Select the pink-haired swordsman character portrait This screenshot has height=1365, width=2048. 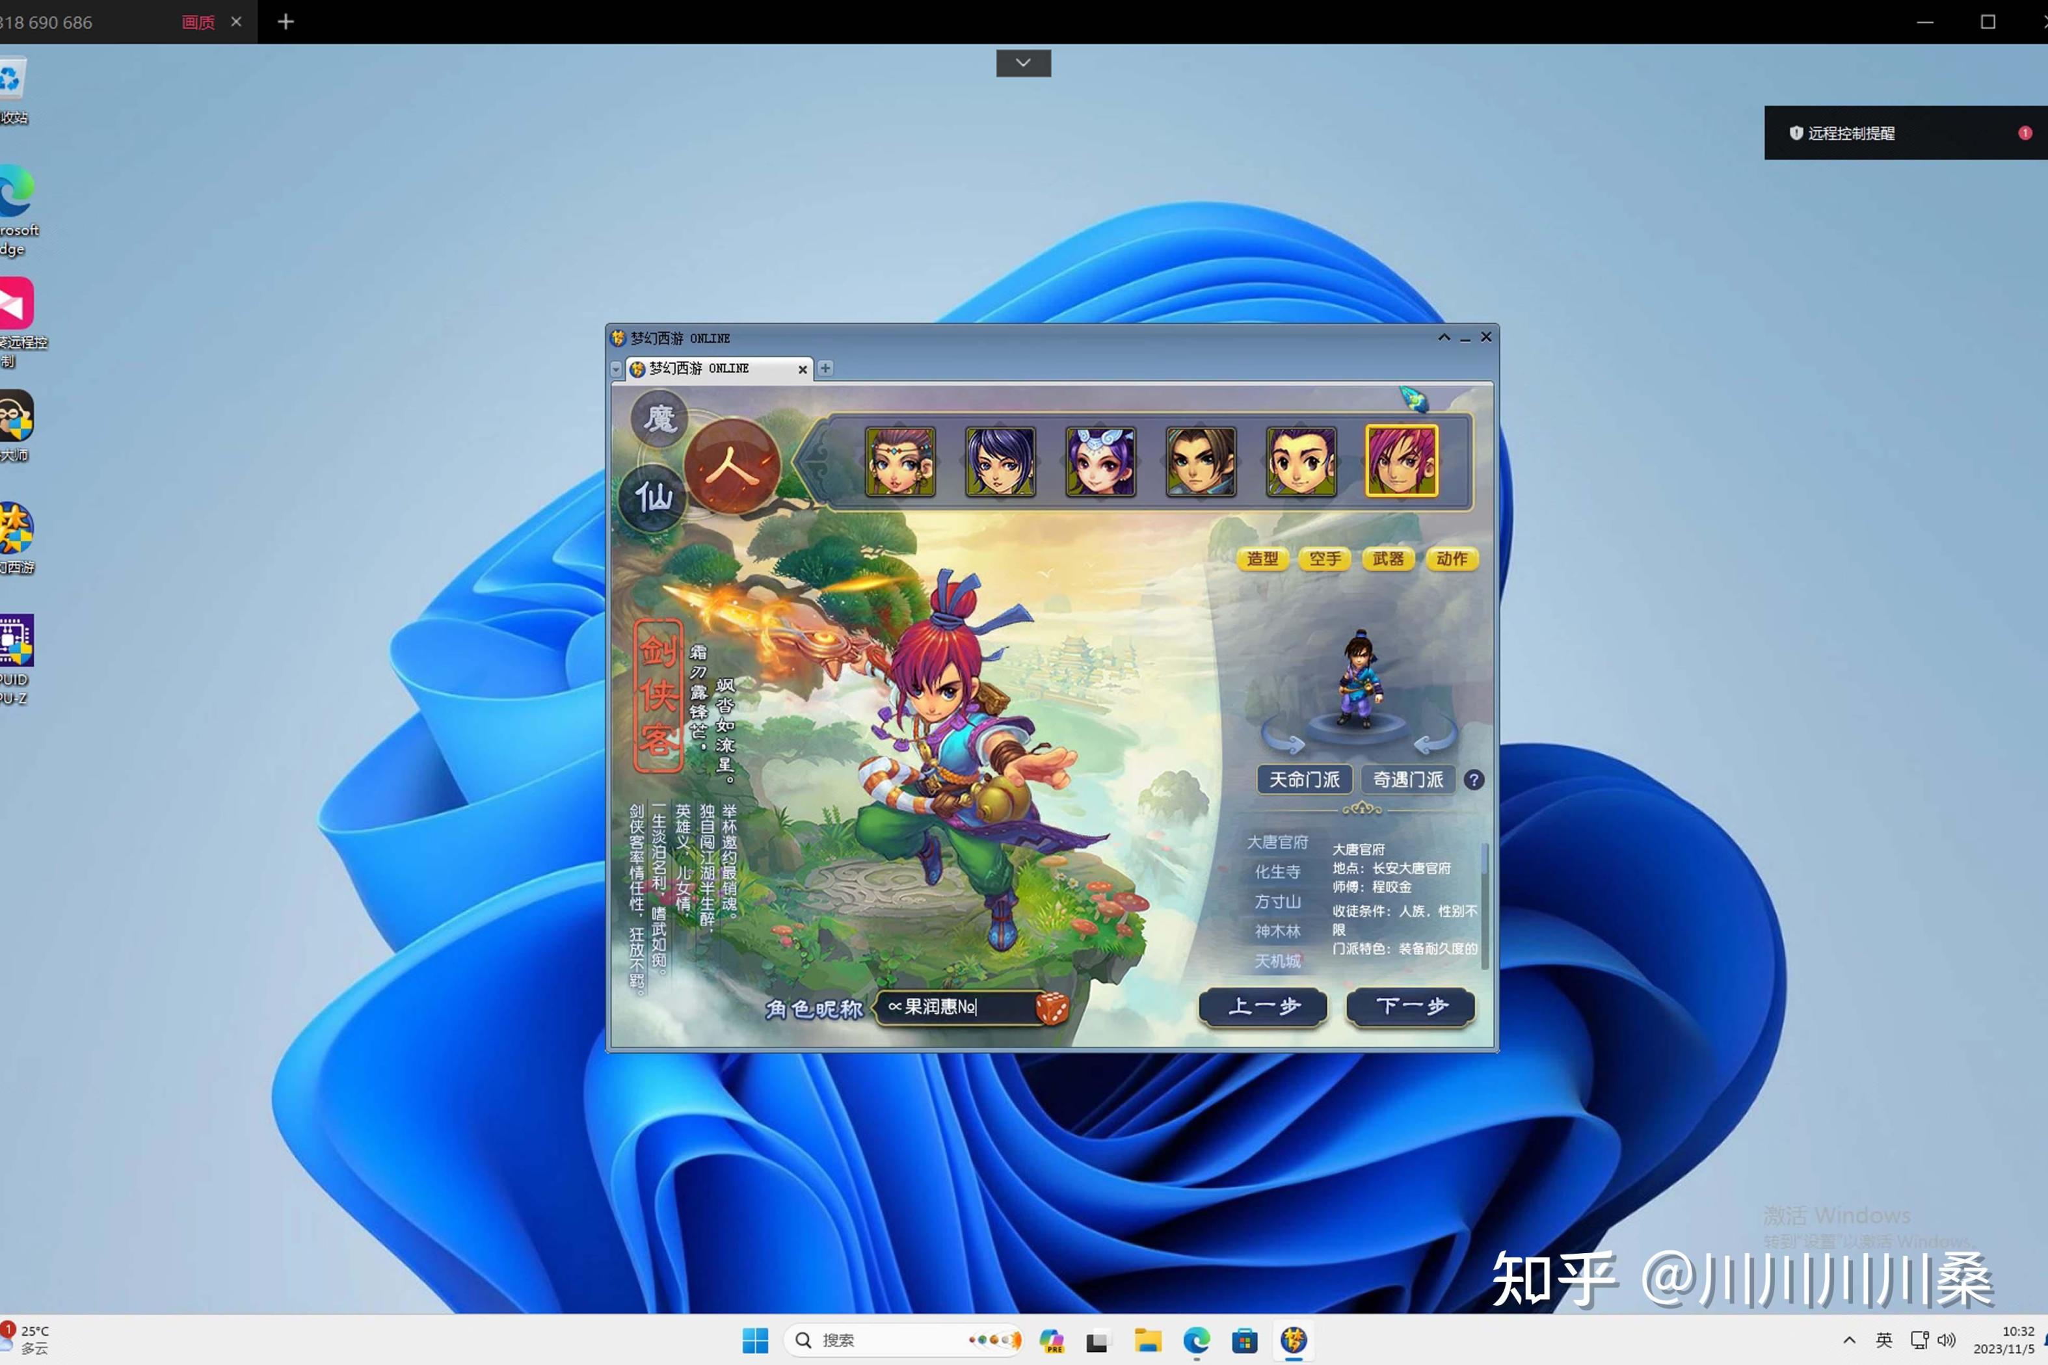(x=1400, y=461)
